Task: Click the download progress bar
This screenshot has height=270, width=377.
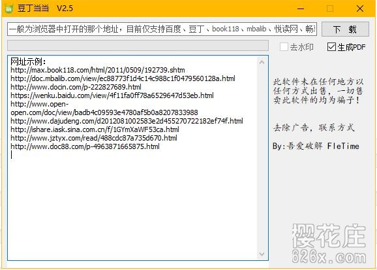Action: coord(138,45)
